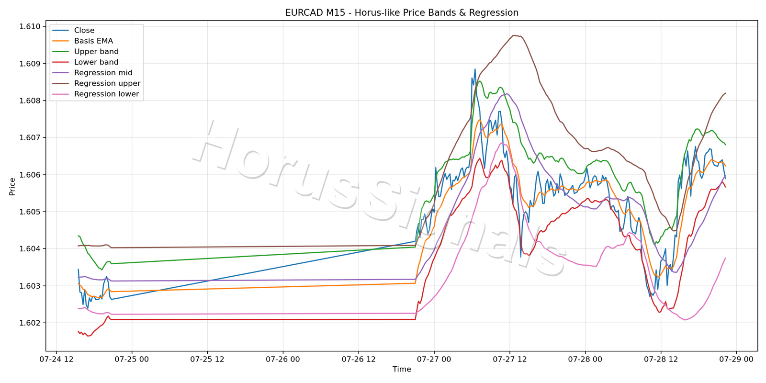Click the Close price spike's highest point
Viewport: 766px width, 383px height.
475,69
